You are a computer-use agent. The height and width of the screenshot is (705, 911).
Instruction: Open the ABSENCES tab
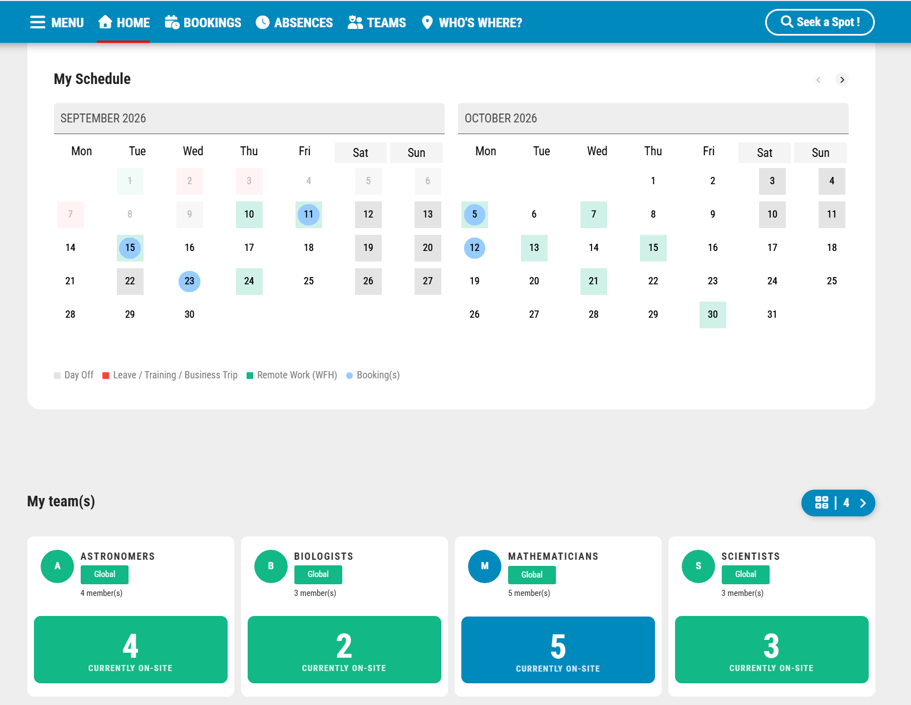click(x=294, y=22)
